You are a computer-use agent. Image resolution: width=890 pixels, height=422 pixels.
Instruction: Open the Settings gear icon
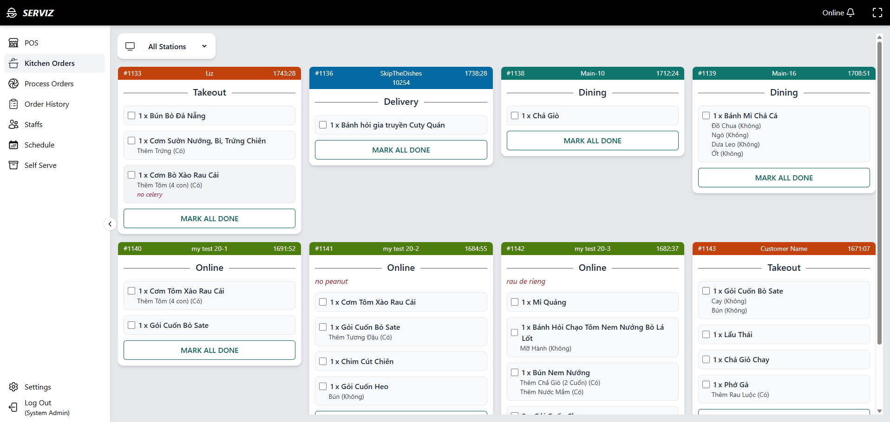13,387
